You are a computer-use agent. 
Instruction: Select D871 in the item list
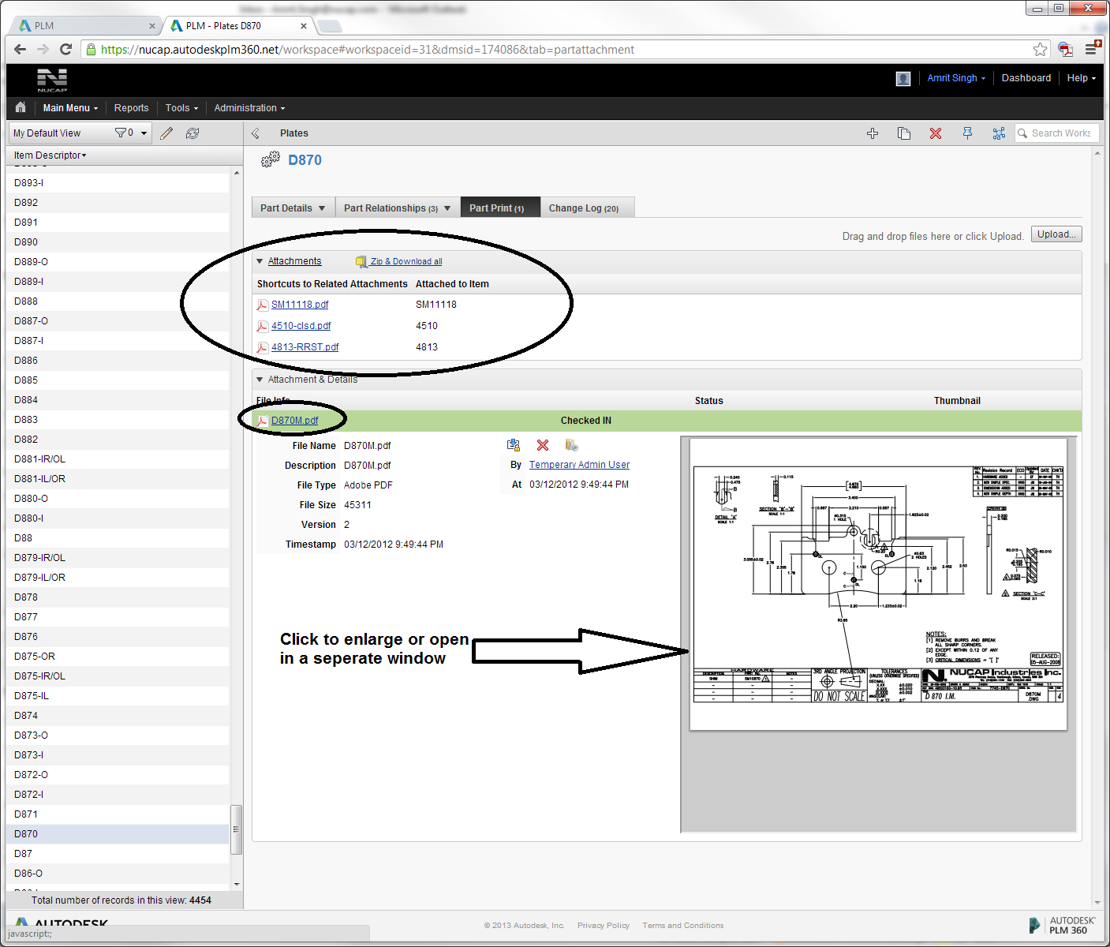[x=118, y=814]
